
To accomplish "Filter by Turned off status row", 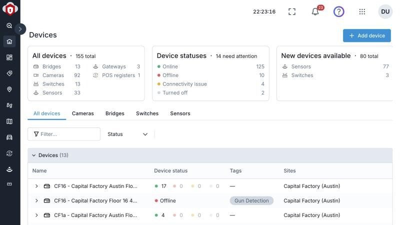I will click(210, 92).
